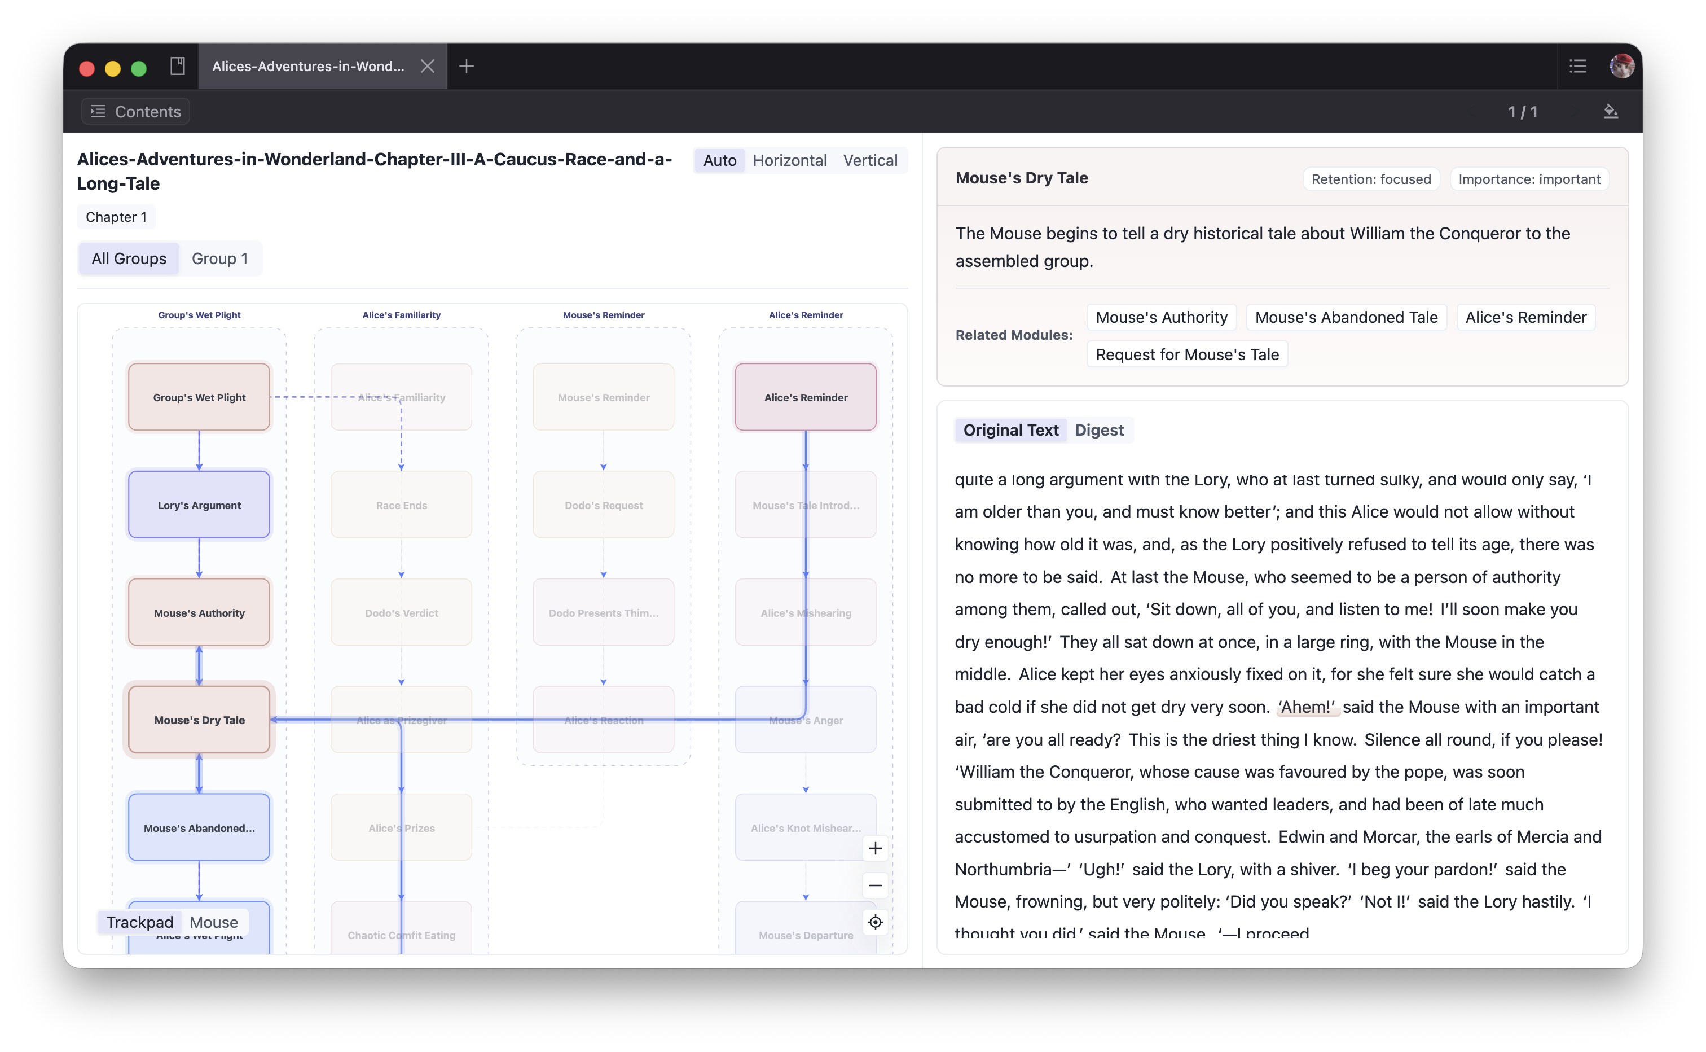Select the Mouse's Reminder graph node

coord(604,397)
